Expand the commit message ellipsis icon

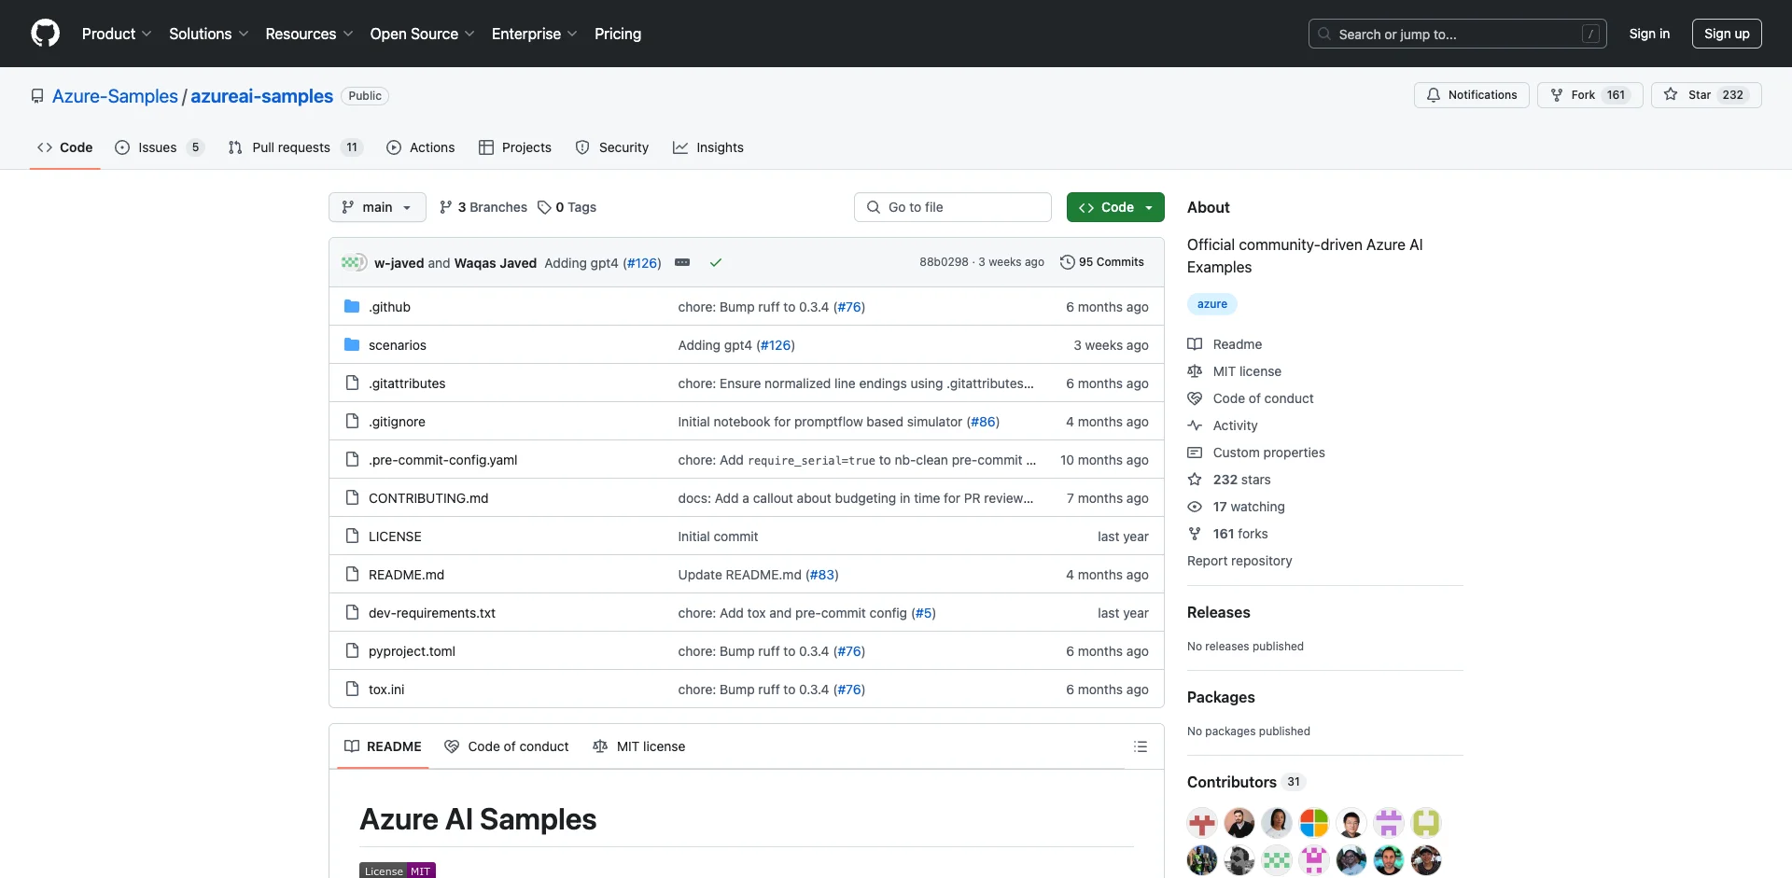(x=682, y=262)
